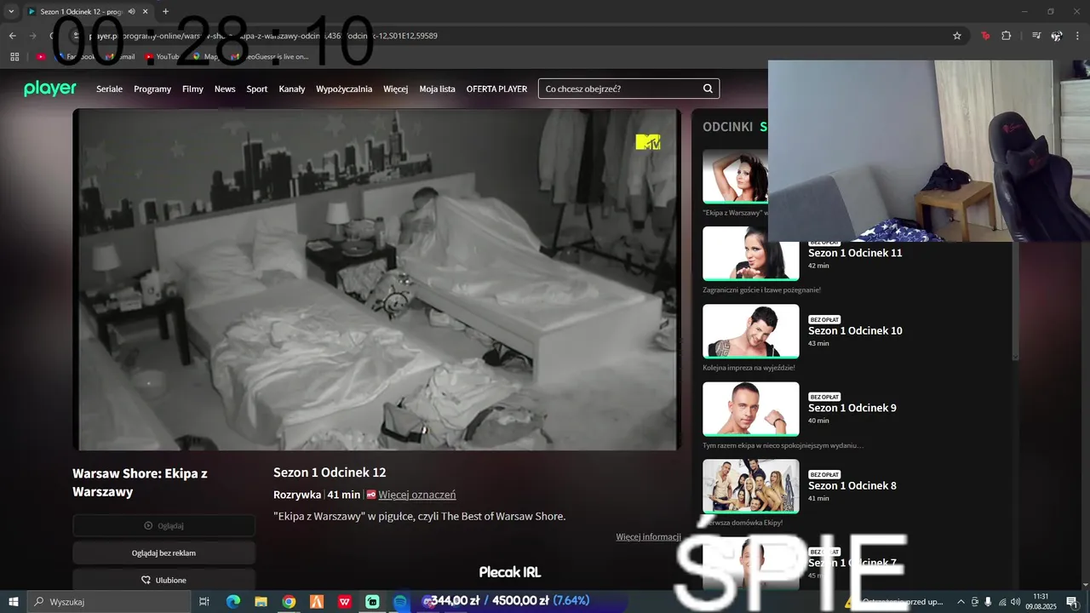Screen dimensions: 1090x613
Task: Open the News section
Action: [225, 89]
